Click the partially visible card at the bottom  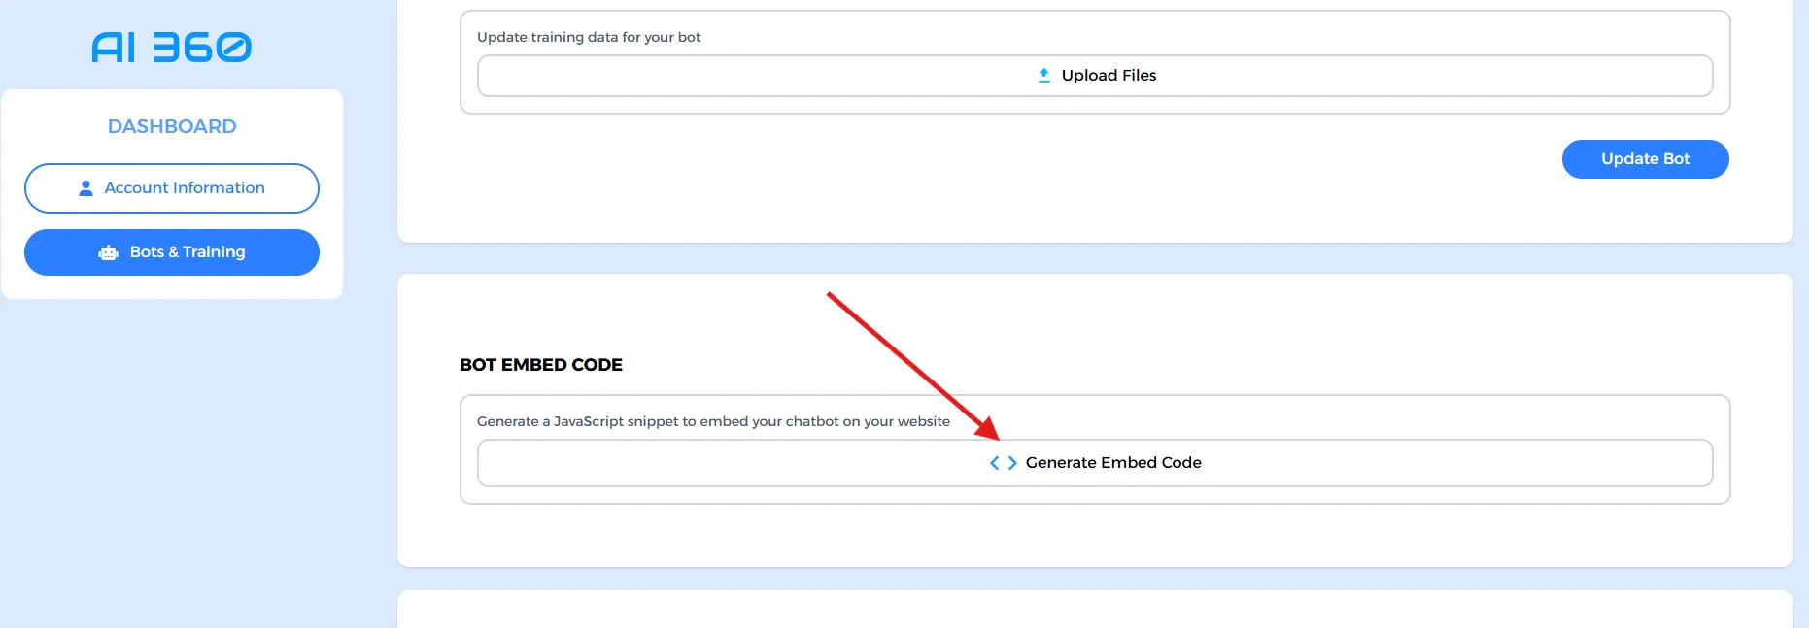click(1095, 610)
